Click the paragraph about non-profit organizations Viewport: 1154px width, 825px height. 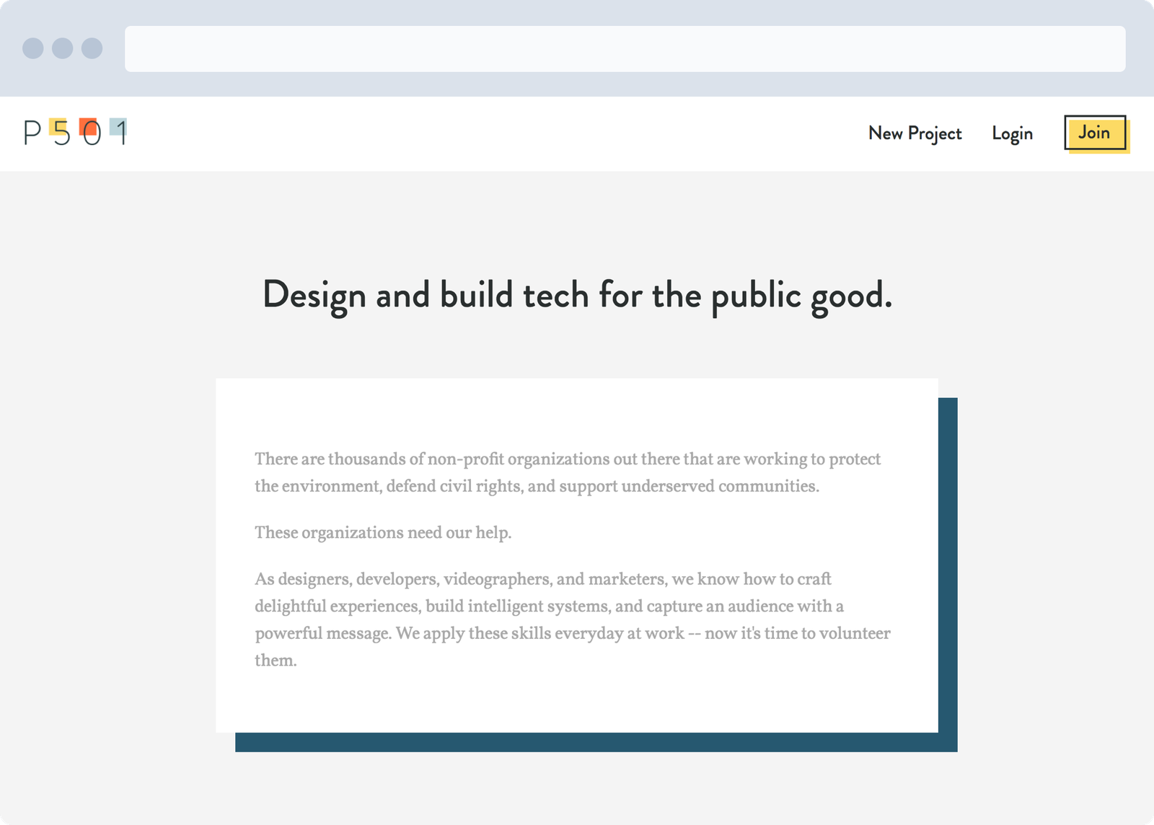tap(567, 472)
